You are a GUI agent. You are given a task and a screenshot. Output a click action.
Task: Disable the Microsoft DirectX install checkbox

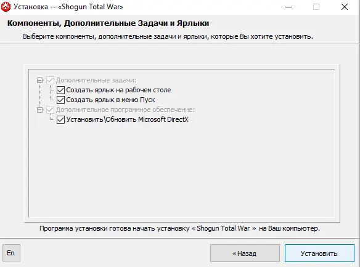60,119
